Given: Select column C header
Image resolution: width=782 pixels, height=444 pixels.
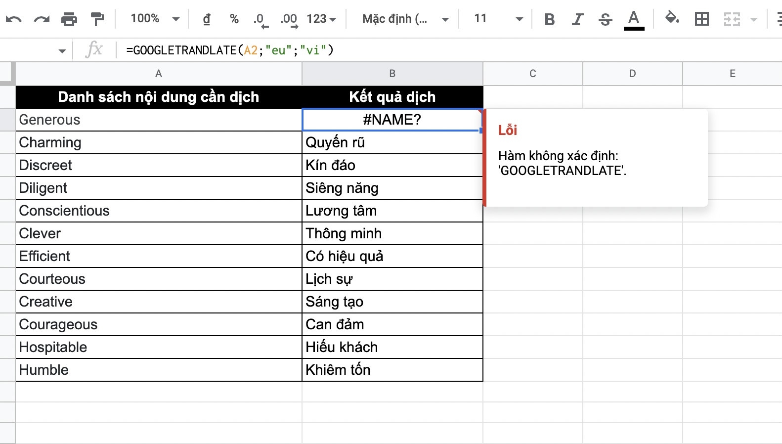Looking at the screenshot, I should pos(533,74).
